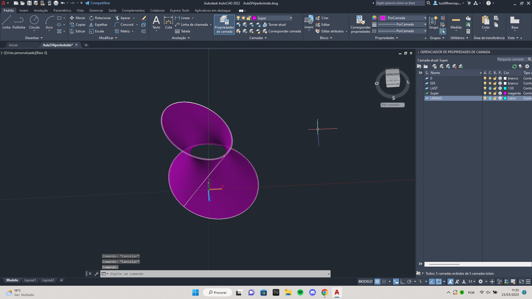
Task: Toggle plot setting for layer 0
Action: click(x=500, y=78)
